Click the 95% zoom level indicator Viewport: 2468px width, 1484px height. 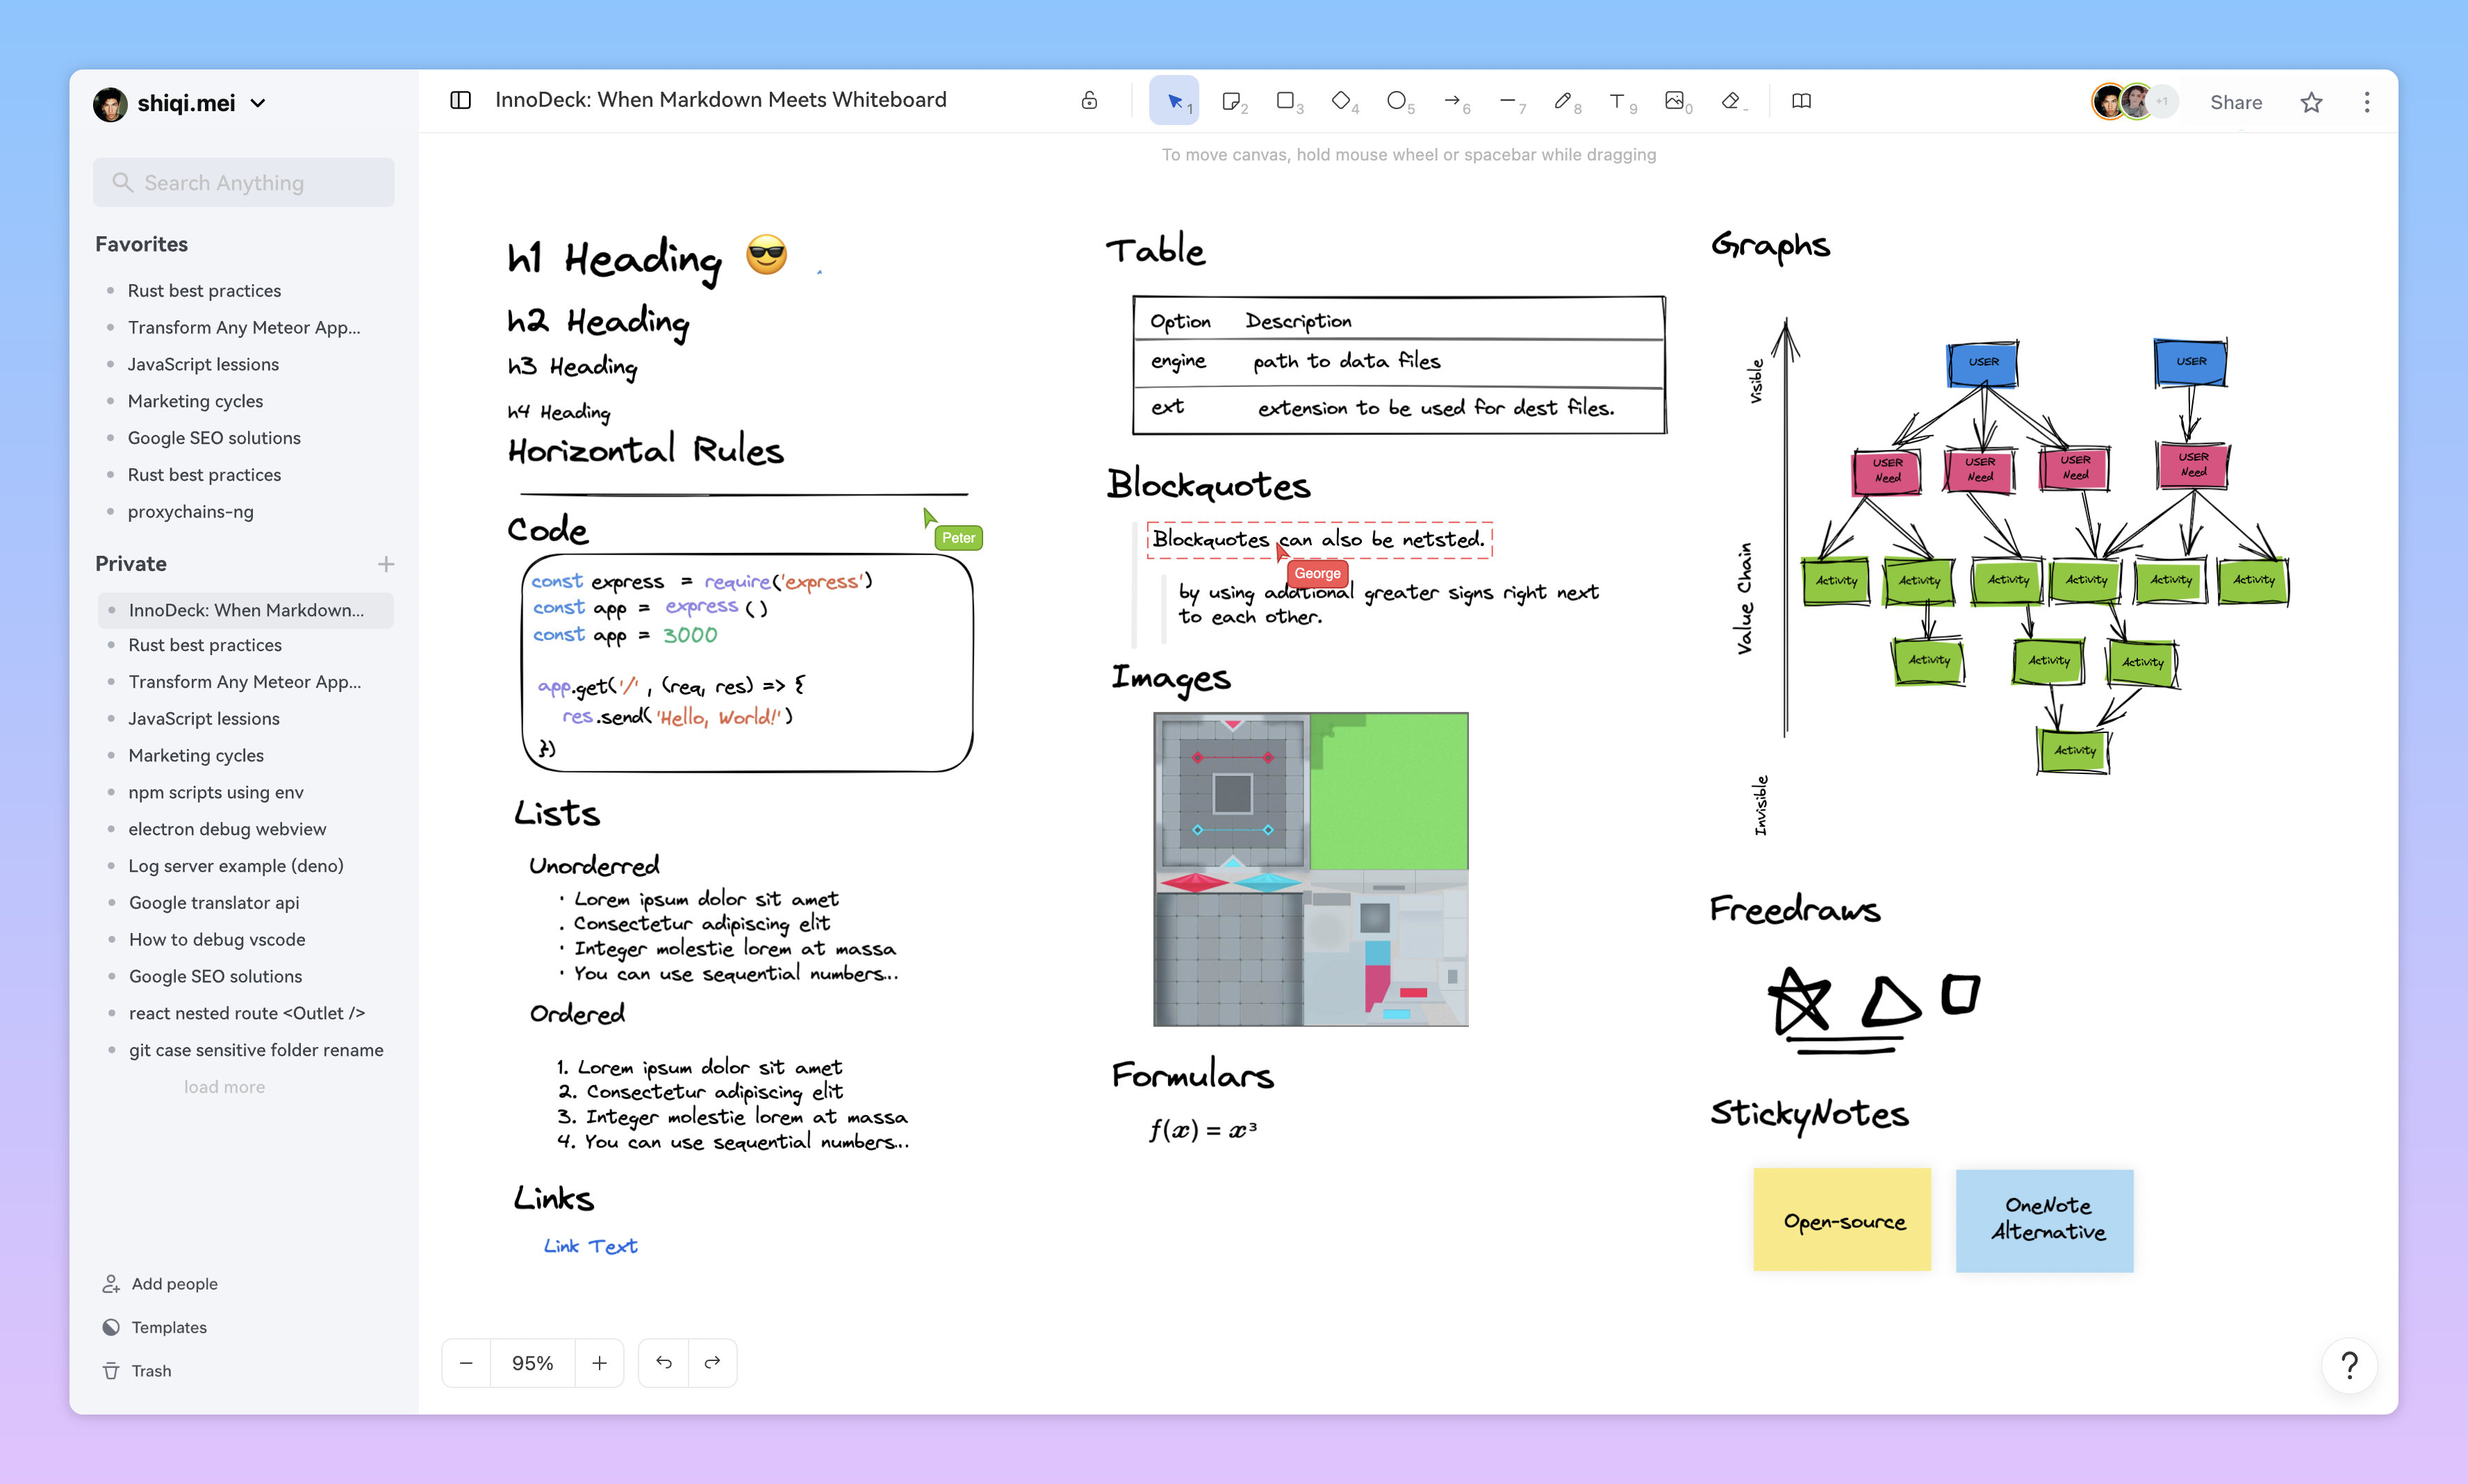[x=532, y=1363]
